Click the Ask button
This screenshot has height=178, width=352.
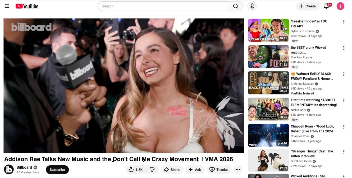(x=195, y=170)
